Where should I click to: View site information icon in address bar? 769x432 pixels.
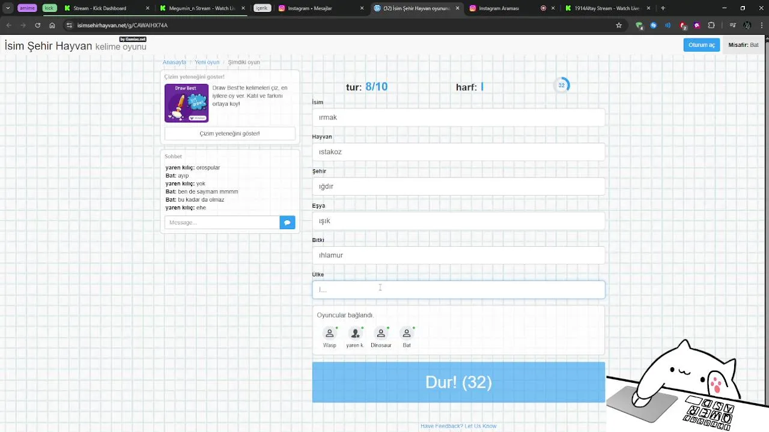(70, 25)
